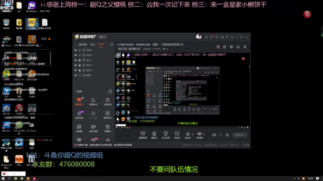Open the gift box icon near the bell

coord(218,47)
